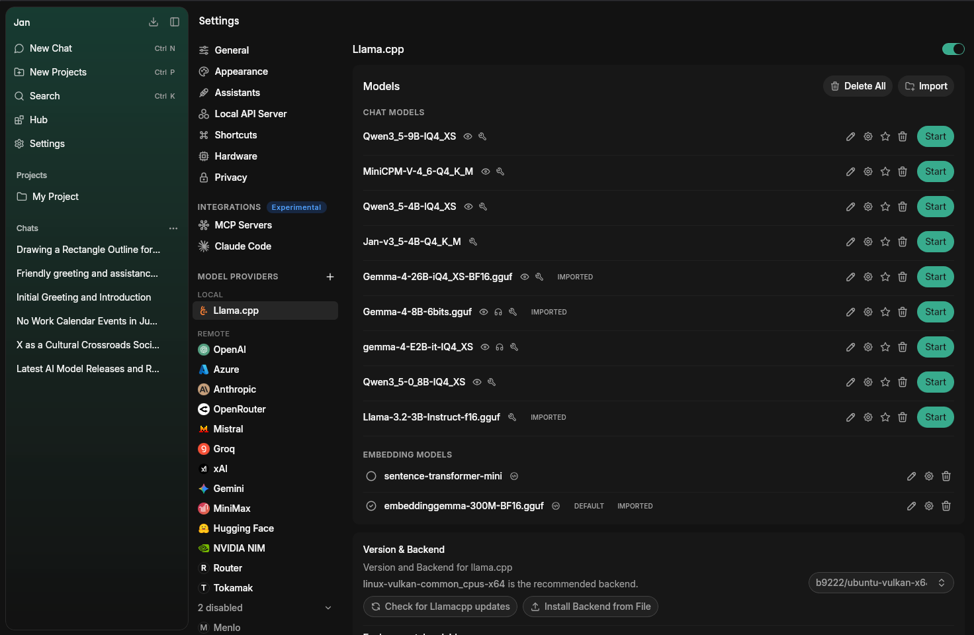This screenshot has width=974, height=635.
Task: Delete the Qwen3_5-4B-IQ4_XS model via trash icon
Action: pyautogui.click(x=903, y=207)
